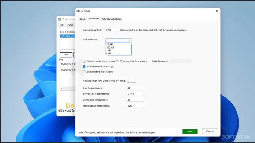
Task: Click Add button in BackupChain window
Action: click(66, 55)
